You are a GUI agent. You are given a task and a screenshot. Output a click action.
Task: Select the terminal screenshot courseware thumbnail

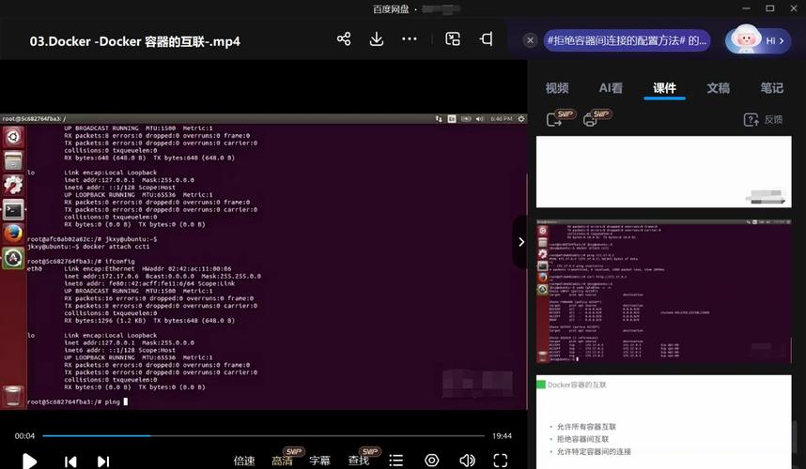(x=663, y=292)
